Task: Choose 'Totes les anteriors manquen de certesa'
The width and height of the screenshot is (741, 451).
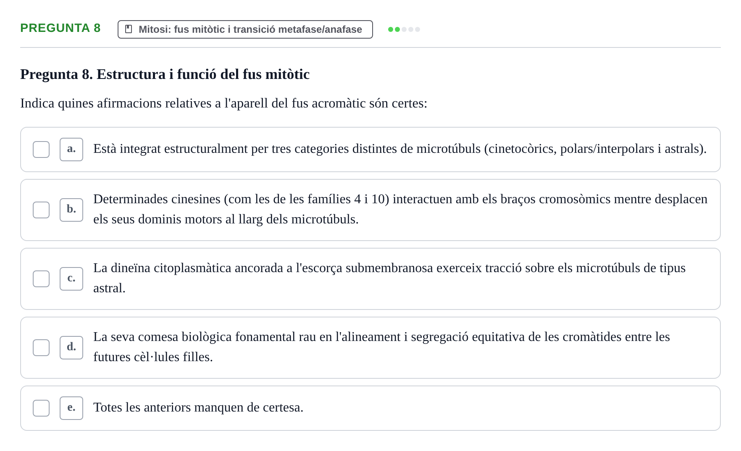Action: [370, 408]
